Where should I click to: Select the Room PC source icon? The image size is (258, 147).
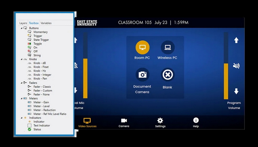142,47
